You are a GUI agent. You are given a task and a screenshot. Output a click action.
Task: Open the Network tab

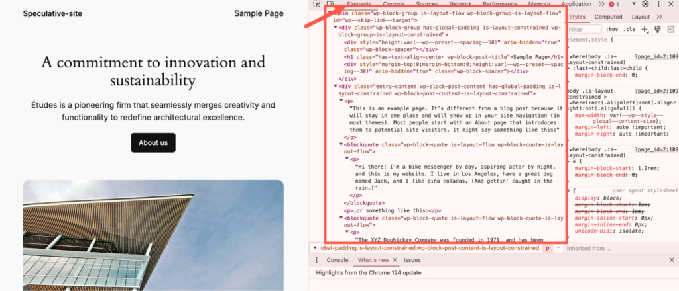460,4
